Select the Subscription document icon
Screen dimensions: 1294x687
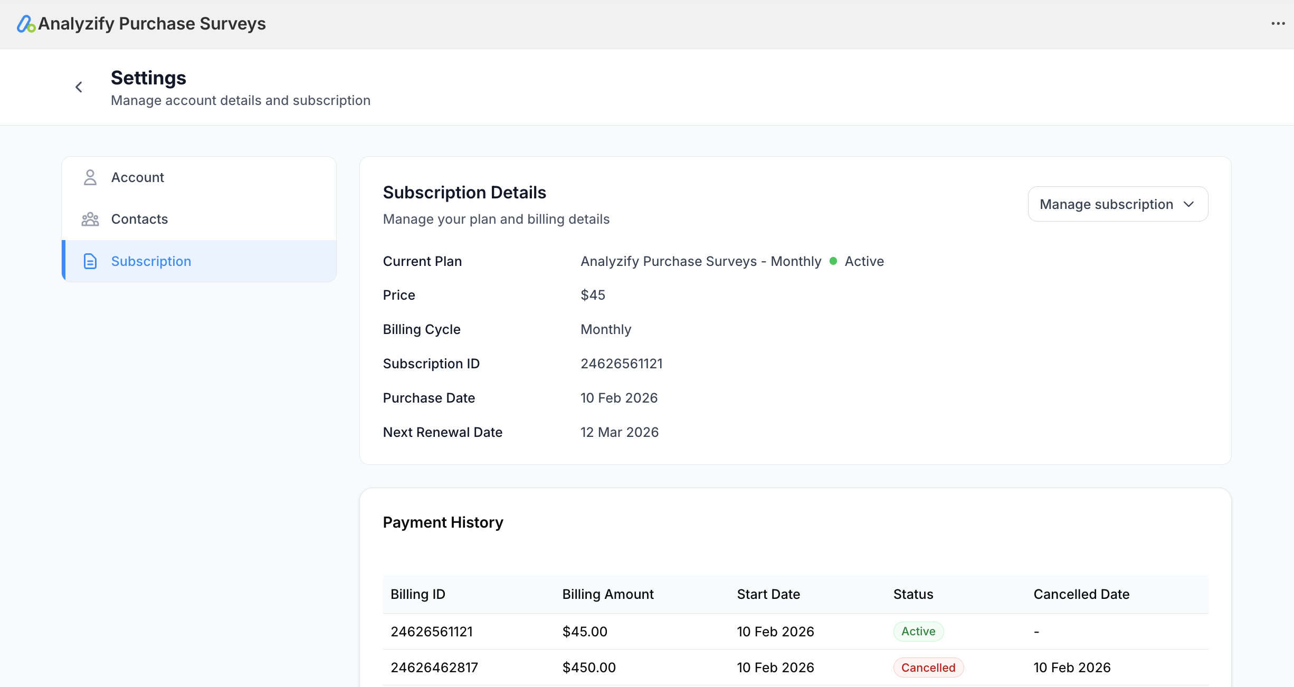[90, 261]
